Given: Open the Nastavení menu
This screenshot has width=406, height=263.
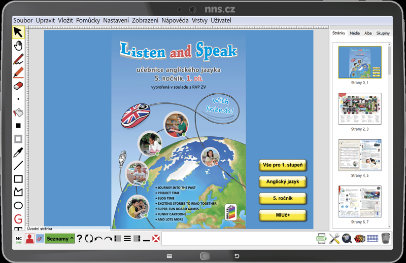Looking at the screenshot, I should coord(116,20).
